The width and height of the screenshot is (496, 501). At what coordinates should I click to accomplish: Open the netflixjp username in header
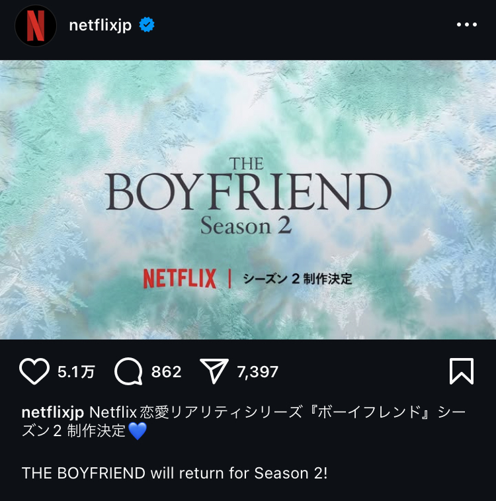pyautogui.click(x=101, y=26)
